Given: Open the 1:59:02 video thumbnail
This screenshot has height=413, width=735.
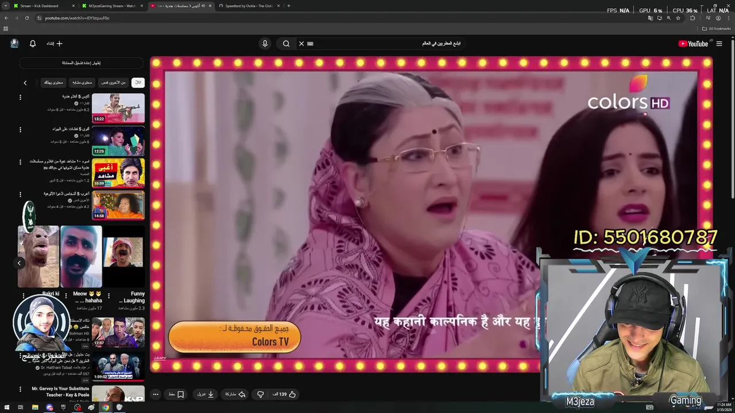Looking at the screenshot, I should tap(118, 367).
